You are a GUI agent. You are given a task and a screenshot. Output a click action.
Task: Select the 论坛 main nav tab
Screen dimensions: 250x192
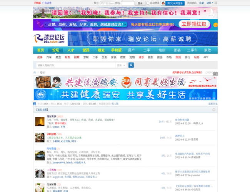(x=56, y=50)
